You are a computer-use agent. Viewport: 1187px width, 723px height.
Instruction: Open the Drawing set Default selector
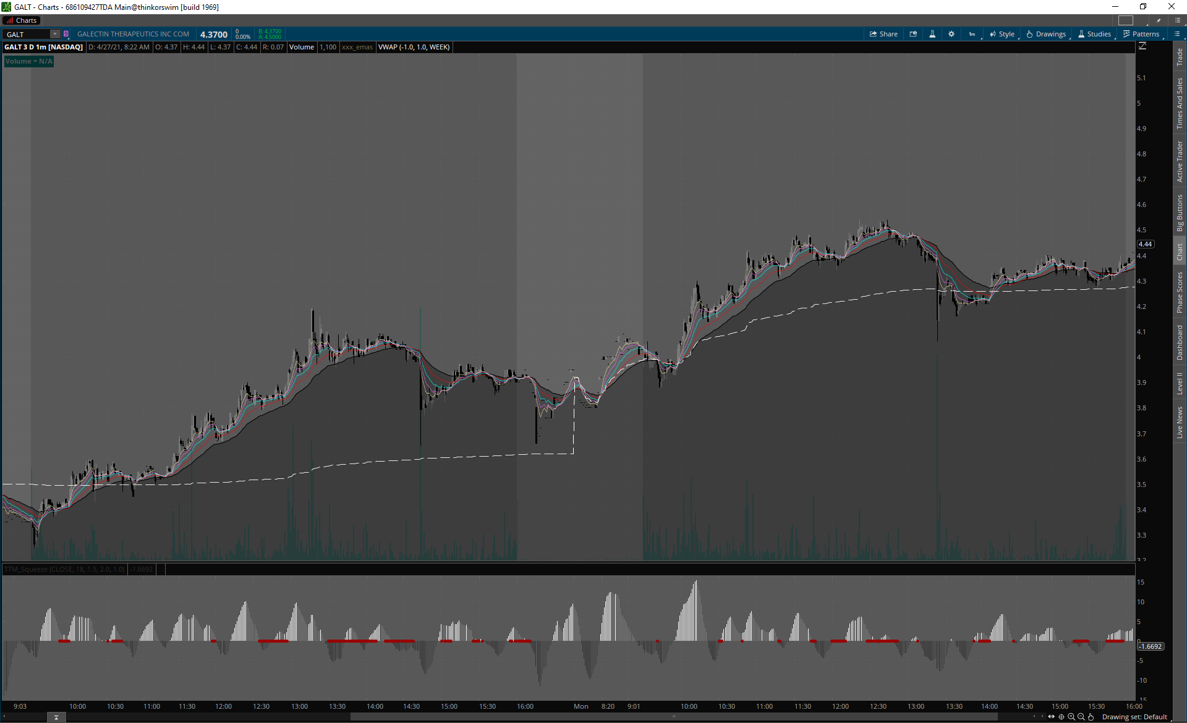click(x=1134, y=717)
